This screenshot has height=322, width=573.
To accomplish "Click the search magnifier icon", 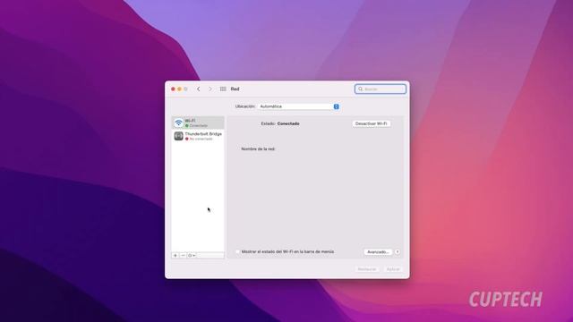I will (360, 89).
